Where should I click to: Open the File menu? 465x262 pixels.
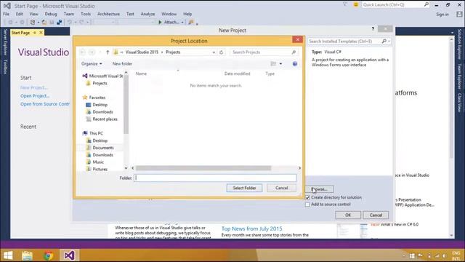click(x=7, y=14)
